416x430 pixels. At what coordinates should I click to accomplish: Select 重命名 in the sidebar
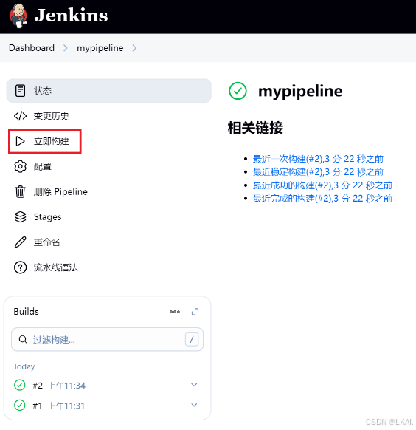46,242
